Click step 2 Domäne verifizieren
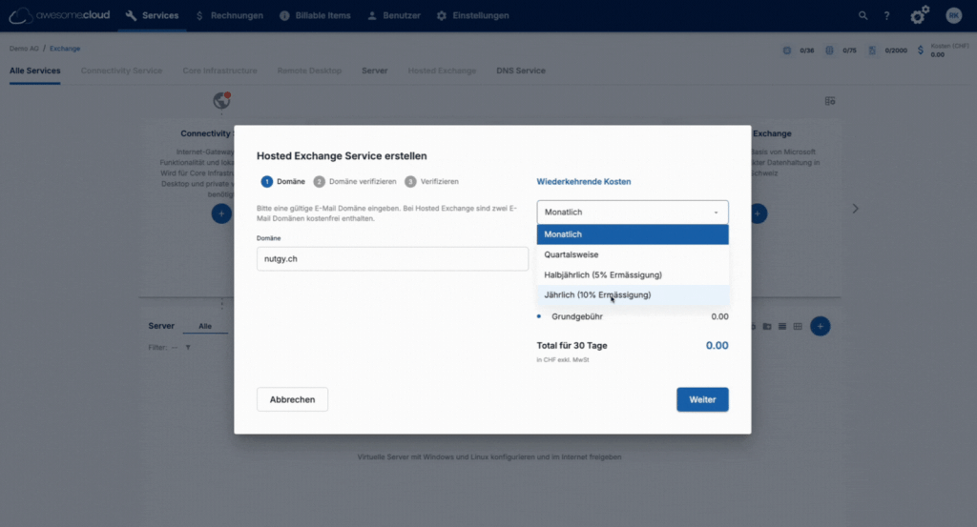The width and height of the screenshot is (977, 527). click(x=355, y=182)
